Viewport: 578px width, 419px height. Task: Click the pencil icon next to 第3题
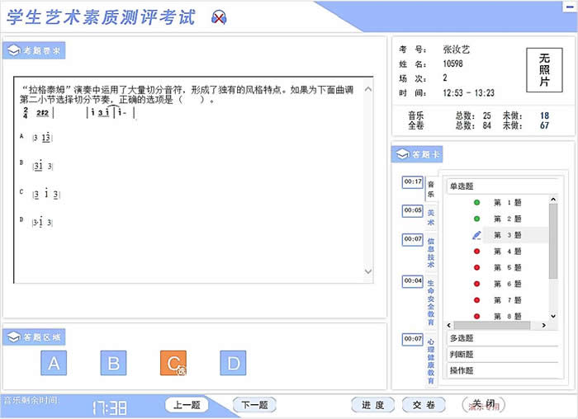click(x=476, y=235)
